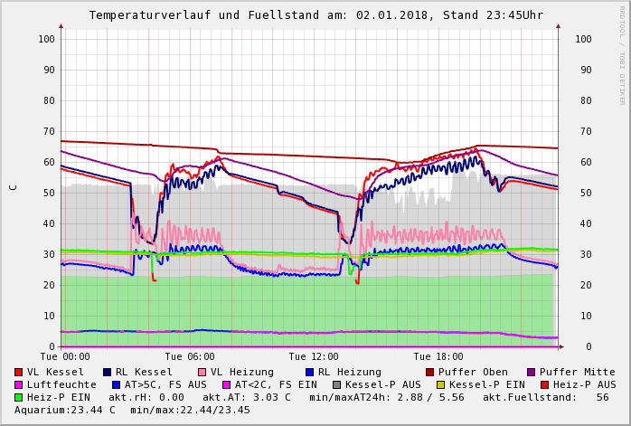Select the magenta Luftfeuchte legend swatch
Viewport: 631px width, 426px height.
(x=19, y=384)
